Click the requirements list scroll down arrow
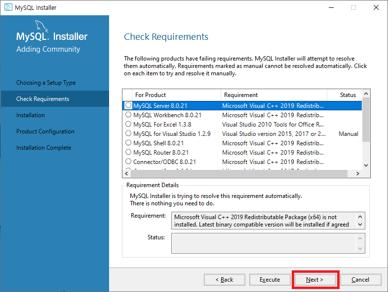The width and height of the screenshot is (388, 292). pos(366,165)
